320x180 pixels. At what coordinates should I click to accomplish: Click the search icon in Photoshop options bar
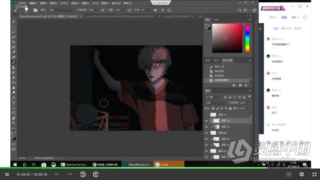[x=240, y=10]
